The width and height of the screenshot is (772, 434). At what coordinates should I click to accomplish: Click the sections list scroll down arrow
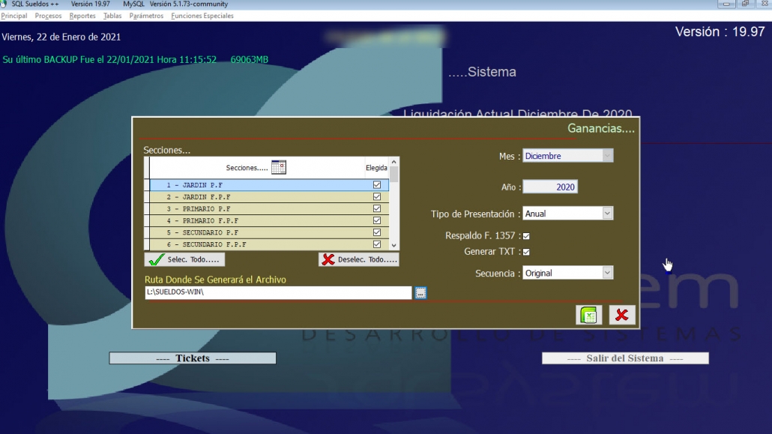tap(394, 245)
